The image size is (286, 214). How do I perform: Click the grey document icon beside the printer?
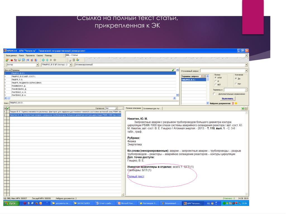(x=74, y=60)
